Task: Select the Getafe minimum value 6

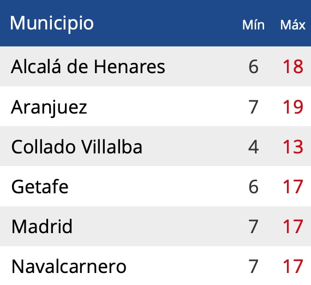Action: click(x=254, y=187)
